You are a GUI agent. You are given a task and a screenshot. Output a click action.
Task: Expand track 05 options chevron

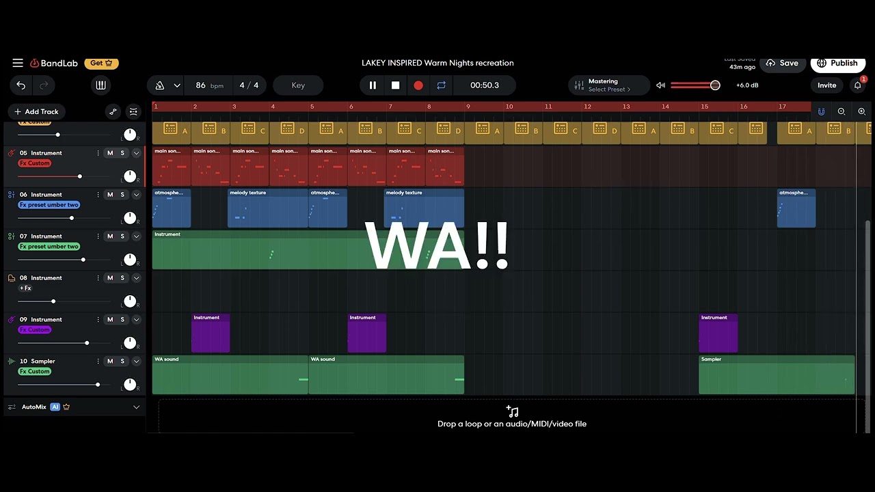(136, 153)
